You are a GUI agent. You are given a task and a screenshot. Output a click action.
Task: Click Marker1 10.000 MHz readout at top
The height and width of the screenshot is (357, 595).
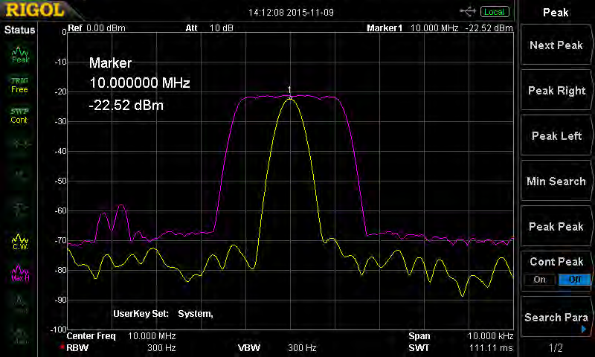coord(440,28)
